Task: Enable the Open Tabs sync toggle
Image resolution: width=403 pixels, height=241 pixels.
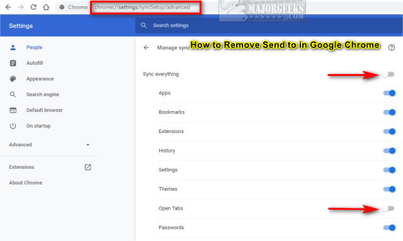Action: (388, 208)
